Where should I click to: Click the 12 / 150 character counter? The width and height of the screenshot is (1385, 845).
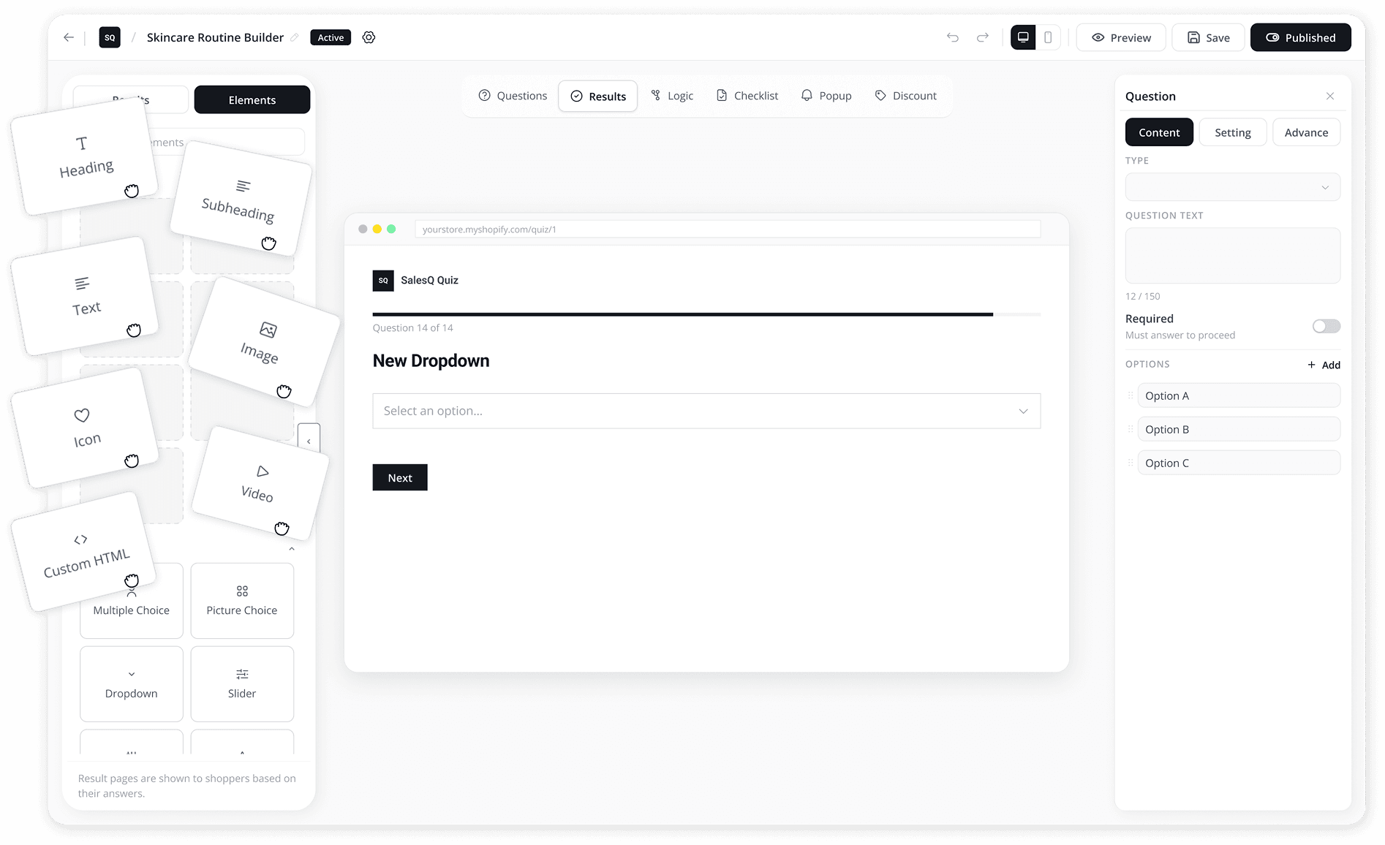click(x=1142, y=296)
